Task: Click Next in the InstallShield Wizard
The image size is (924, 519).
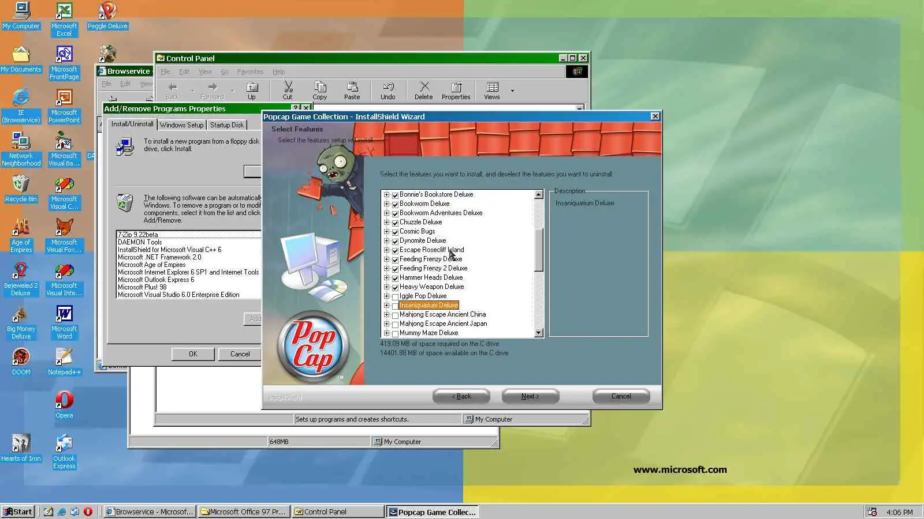Action: [530, 396]
